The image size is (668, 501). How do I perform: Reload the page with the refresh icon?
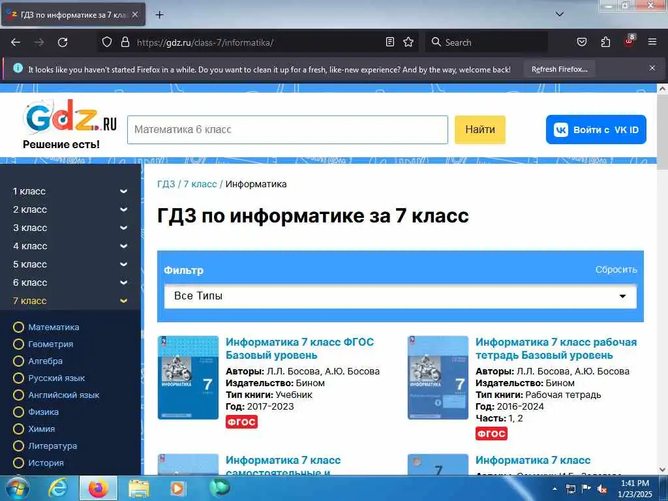63,42
